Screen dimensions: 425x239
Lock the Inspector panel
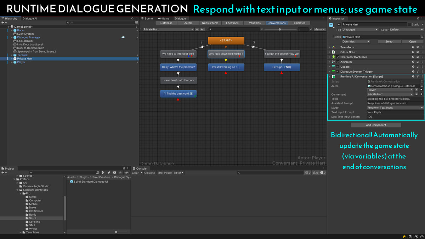[418, 18]
